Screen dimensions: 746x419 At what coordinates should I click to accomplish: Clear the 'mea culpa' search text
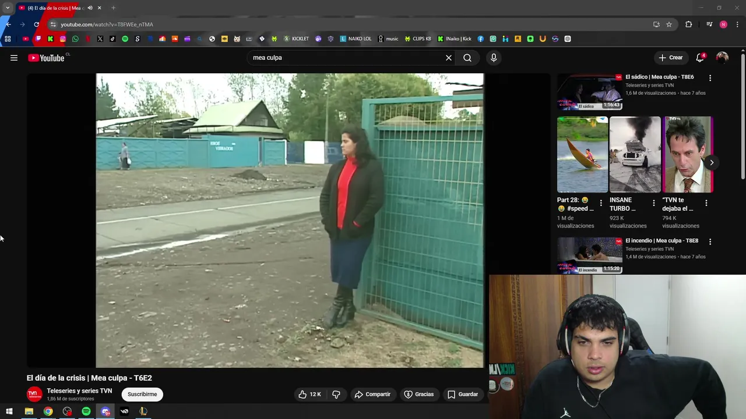click(x=449, y=58)
